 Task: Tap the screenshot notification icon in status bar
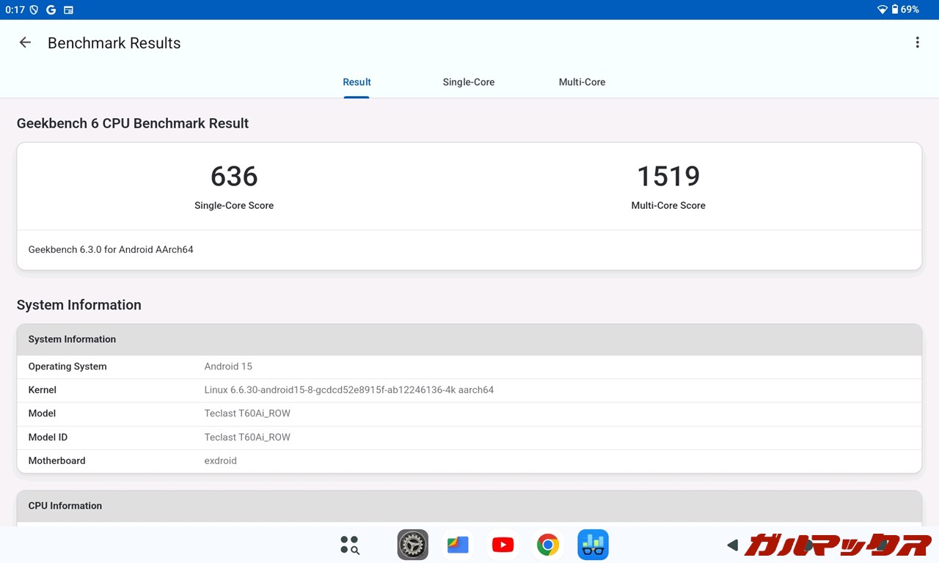point(69,10)
